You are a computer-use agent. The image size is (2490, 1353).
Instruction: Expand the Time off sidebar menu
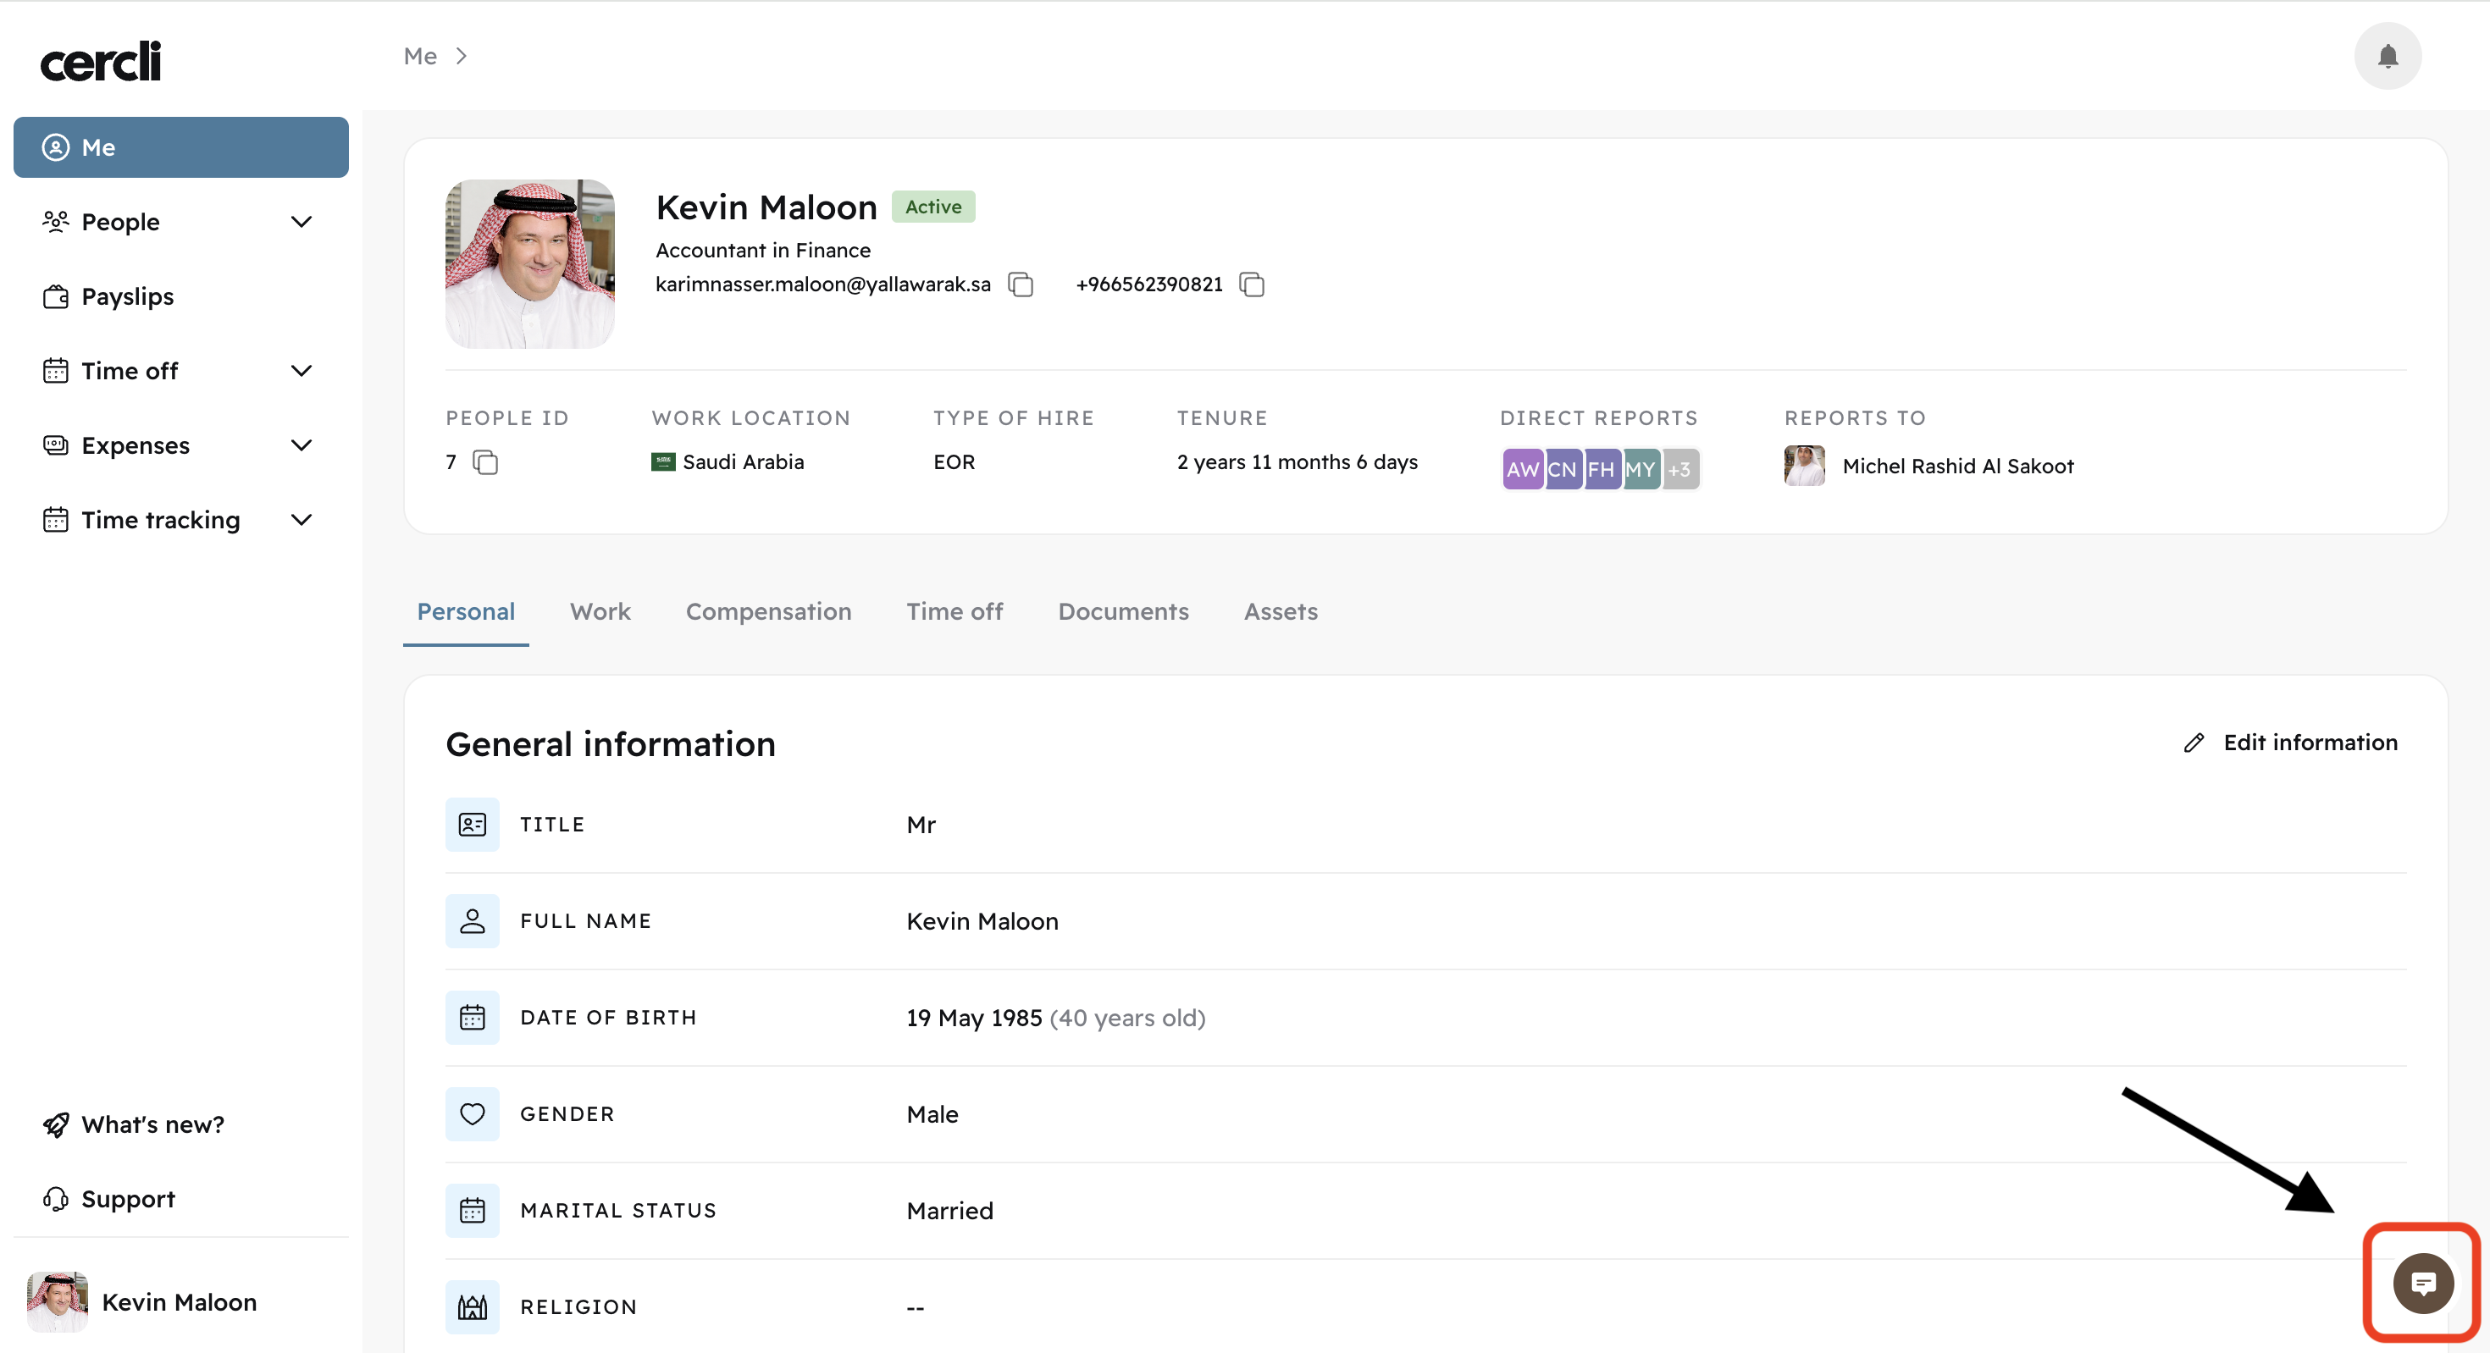click(x=302, y=371)
